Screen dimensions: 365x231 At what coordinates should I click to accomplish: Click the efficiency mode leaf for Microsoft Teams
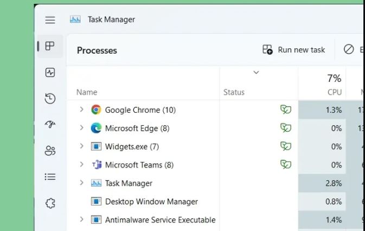pyautogui.click(x=286, y=164)
